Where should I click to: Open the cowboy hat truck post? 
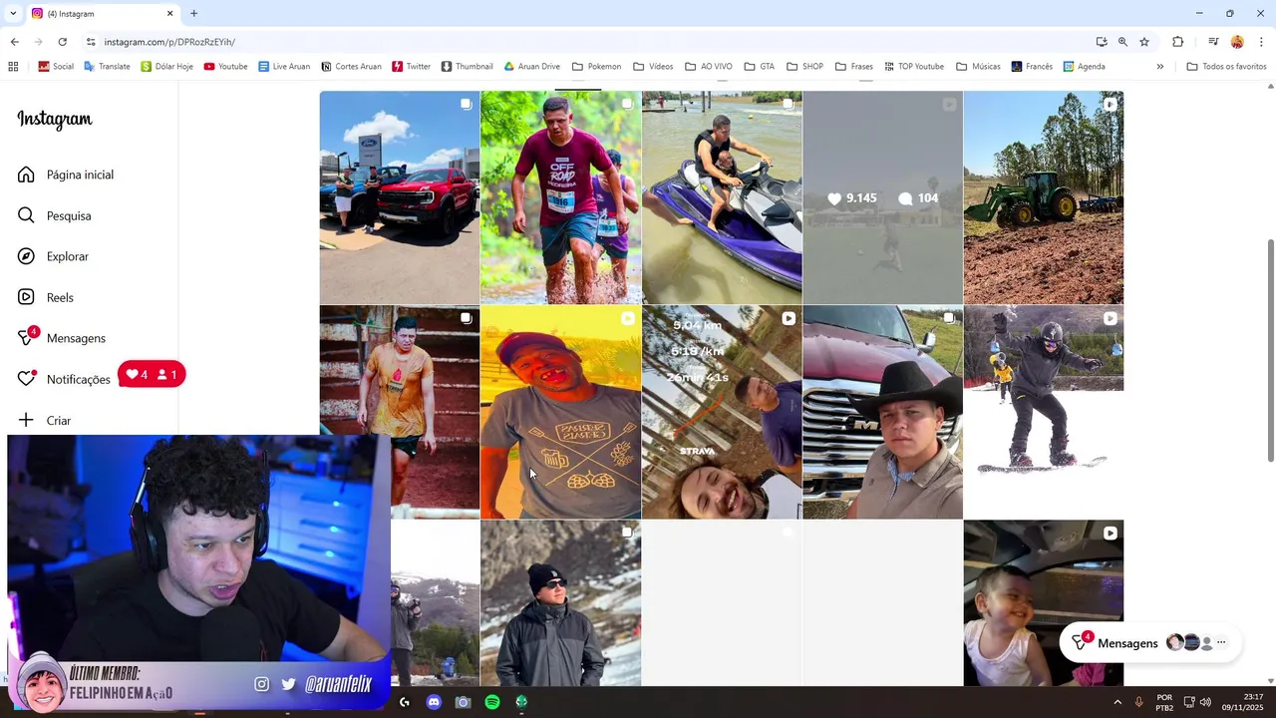point(882,412)
